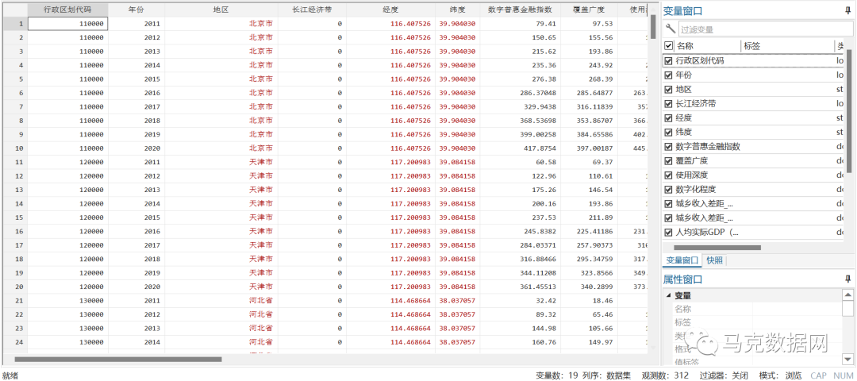Select the 2020 year cell in row 20
The height and width of the screenshot is (381, 857).
(136, 287)
